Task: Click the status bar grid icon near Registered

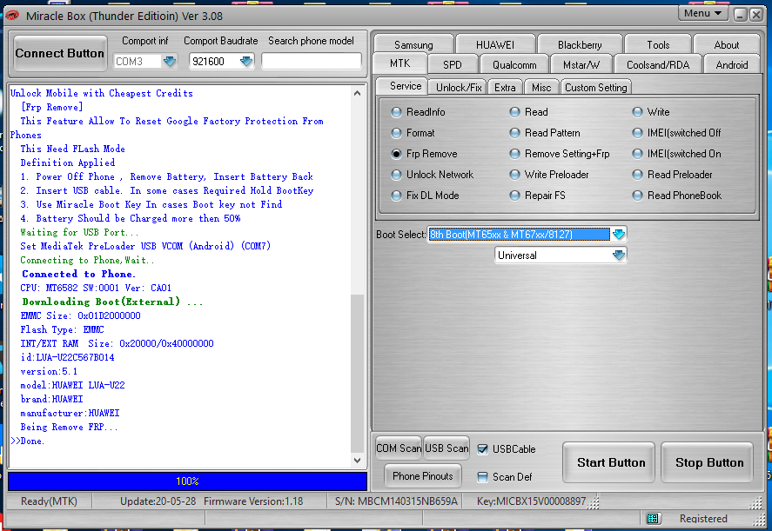Action: (x=653, y=518)
